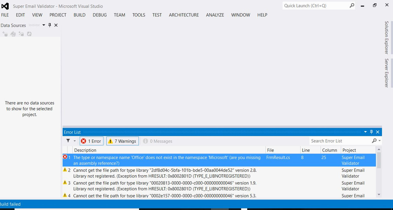Open the WINDOW menu
Screen dimensions: 393x210
pos(241,15)
